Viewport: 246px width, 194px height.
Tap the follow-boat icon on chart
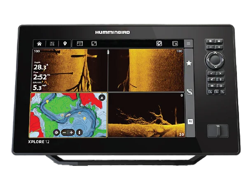pos(80,133)
